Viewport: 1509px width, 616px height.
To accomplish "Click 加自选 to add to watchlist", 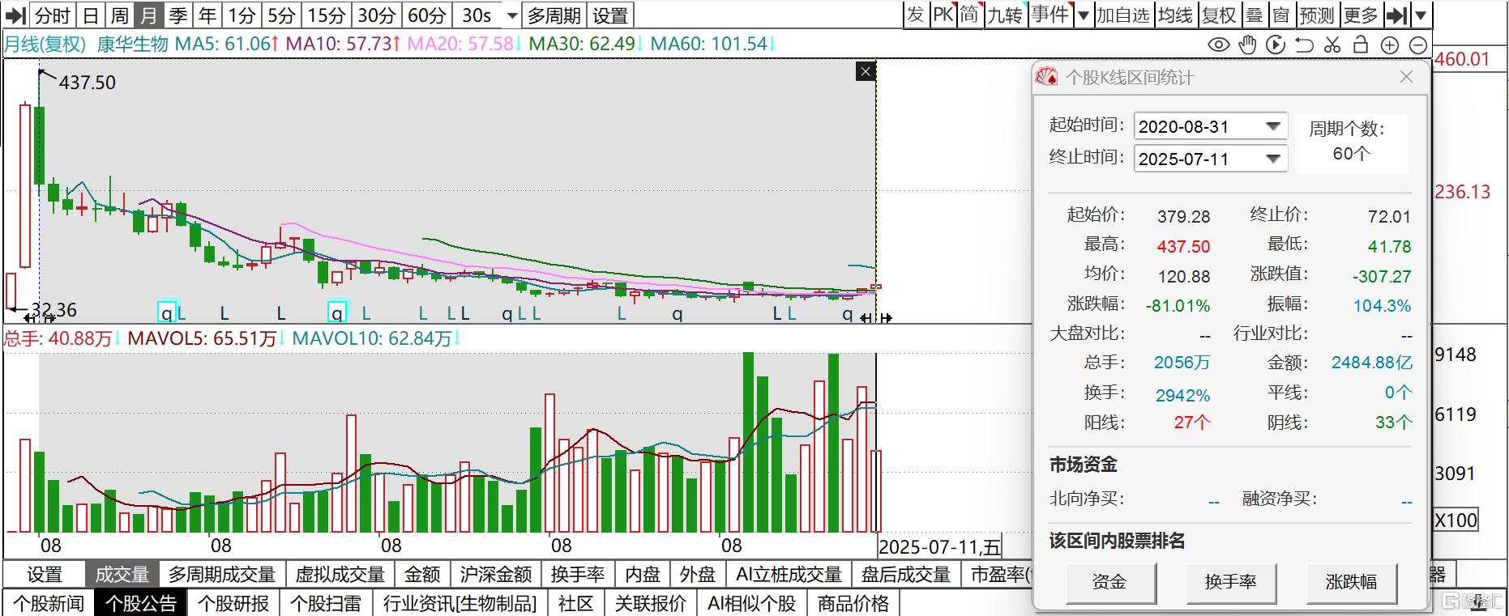I will (x=1122, y=15).
